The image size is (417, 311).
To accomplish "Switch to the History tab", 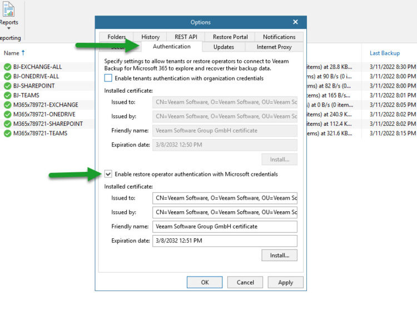I will 150,37.
